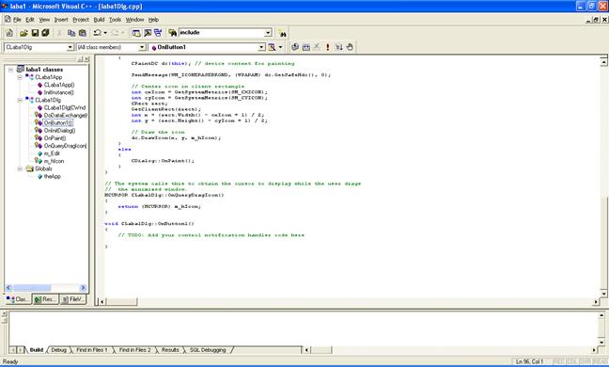This screenshot has height=367, width=609.
Task: Click the Build toolbar icon
Action: 306,47
